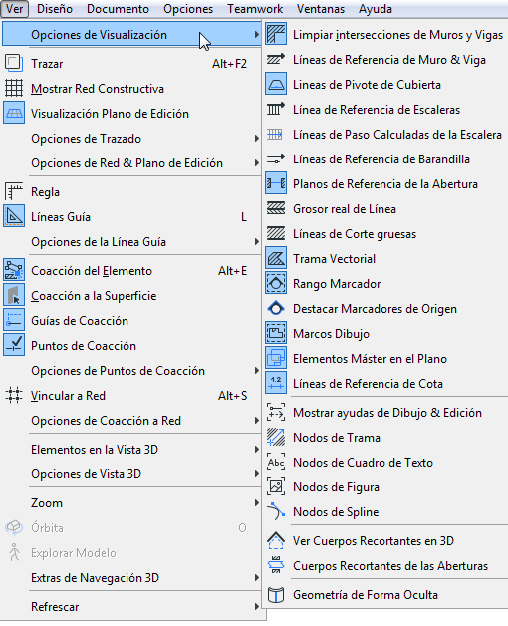Expand the Refrescar submenu arrow
The height and width of the screenshot is (626, 508).
pos(257,607)
